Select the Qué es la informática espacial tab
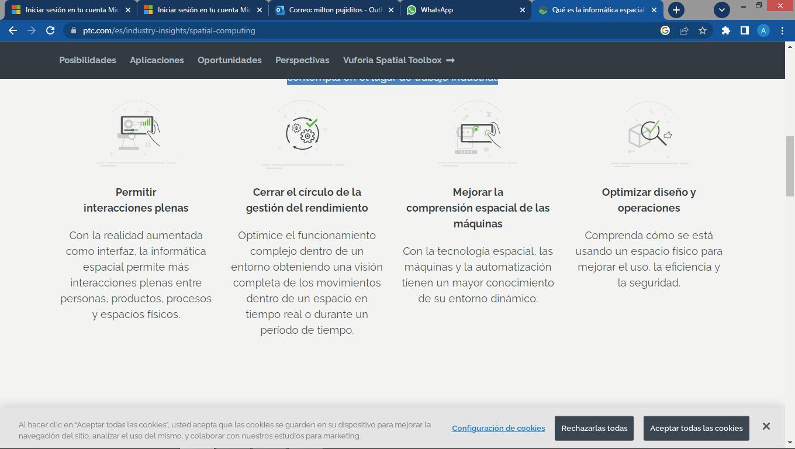Viewport: 795px width, 449px height. coord(597,10)
